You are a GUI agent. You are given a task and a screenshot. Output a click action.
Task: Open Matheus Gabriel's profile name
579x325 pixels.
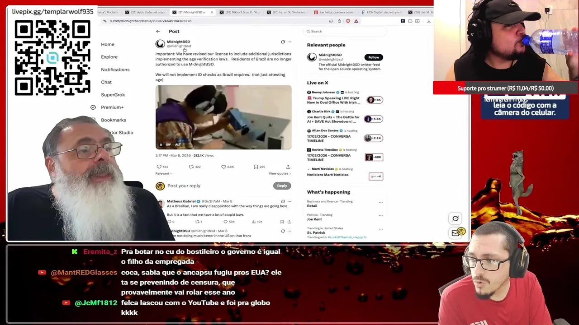point(181,201)
